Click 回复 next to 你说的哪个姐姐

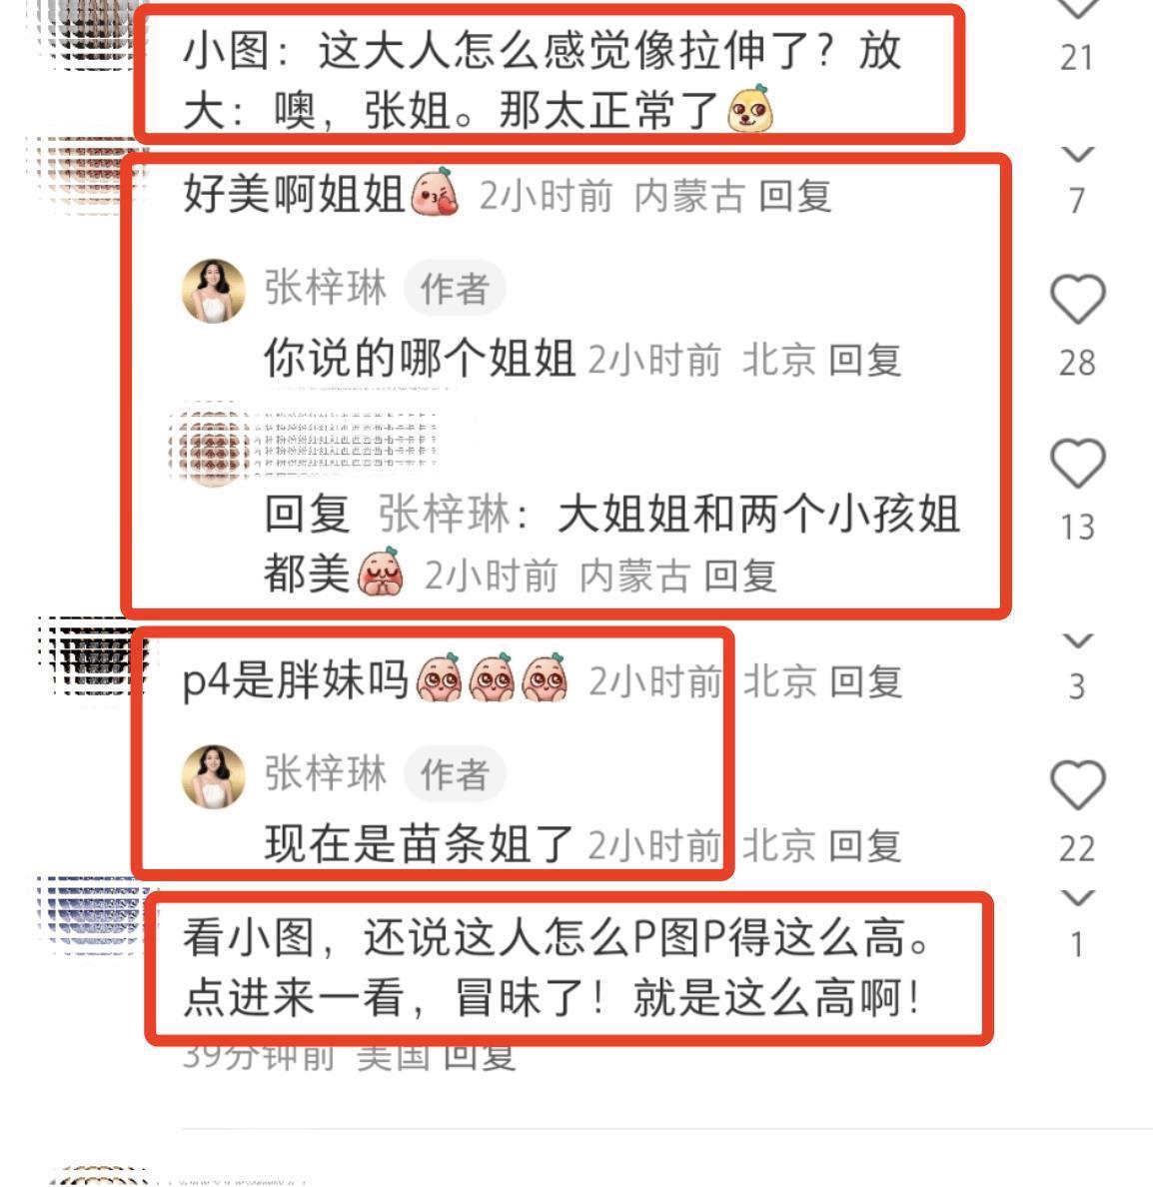click(864, 360)
